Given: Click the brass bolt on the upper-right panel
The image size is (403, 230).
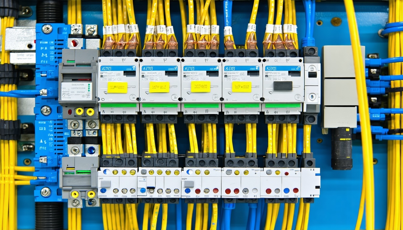Looking at the screenshot, I should click(x=336, y=22).
